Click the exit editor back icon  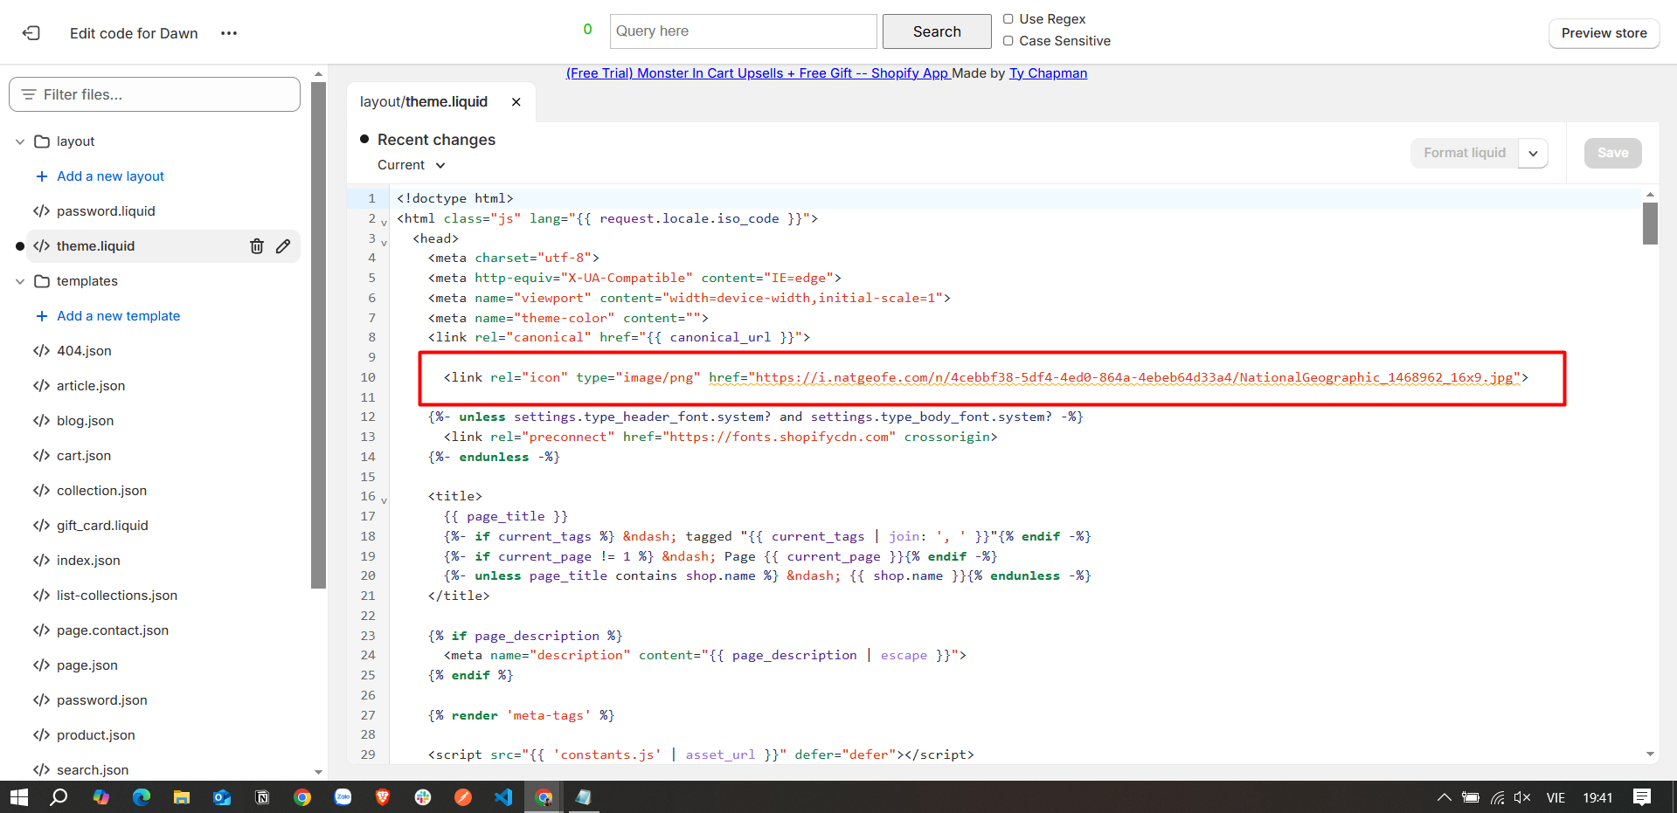tap(31, 33)
